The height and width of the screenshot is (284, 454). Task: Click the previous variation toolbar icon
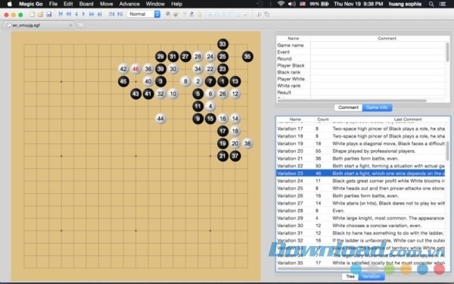pyautogui.click(x=111, y=14)
